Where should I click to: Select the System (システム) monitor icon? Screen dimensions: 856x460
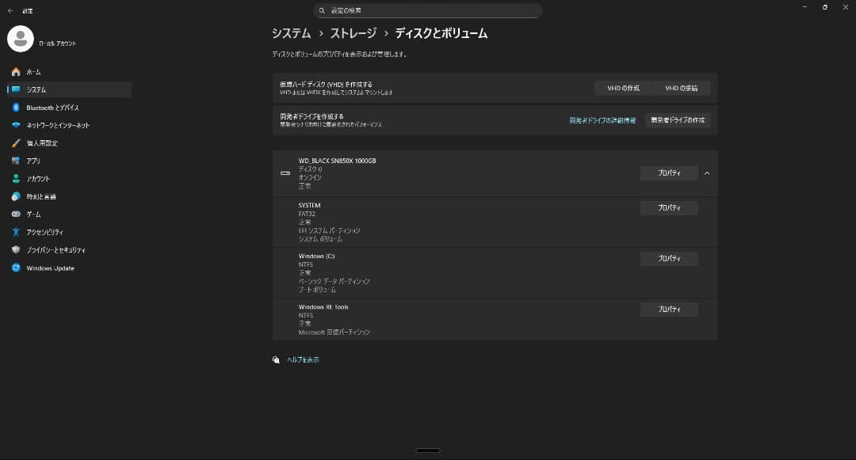coord(16,89)
